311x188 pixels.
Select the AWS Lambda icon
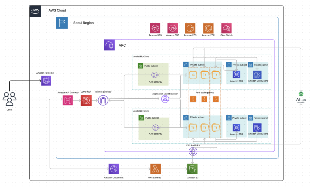[x=155, y=169]
